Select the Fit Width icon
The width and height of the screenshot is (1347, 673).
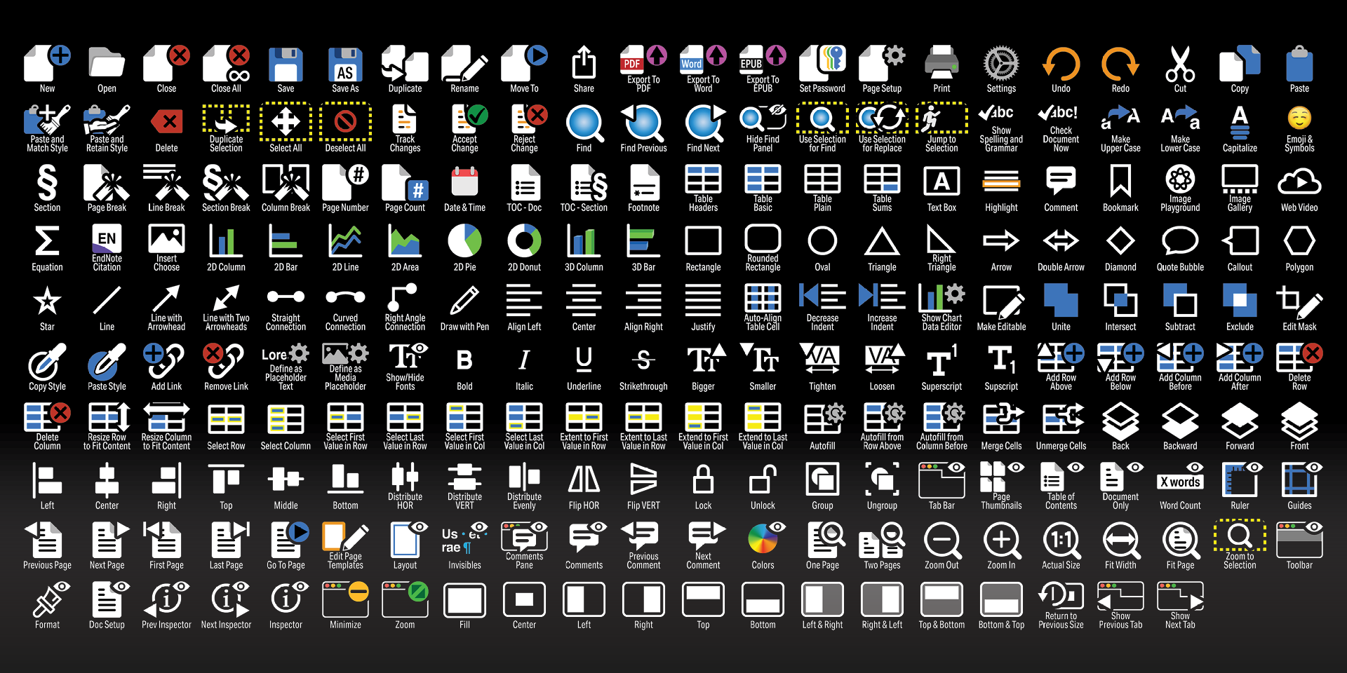1120,540
